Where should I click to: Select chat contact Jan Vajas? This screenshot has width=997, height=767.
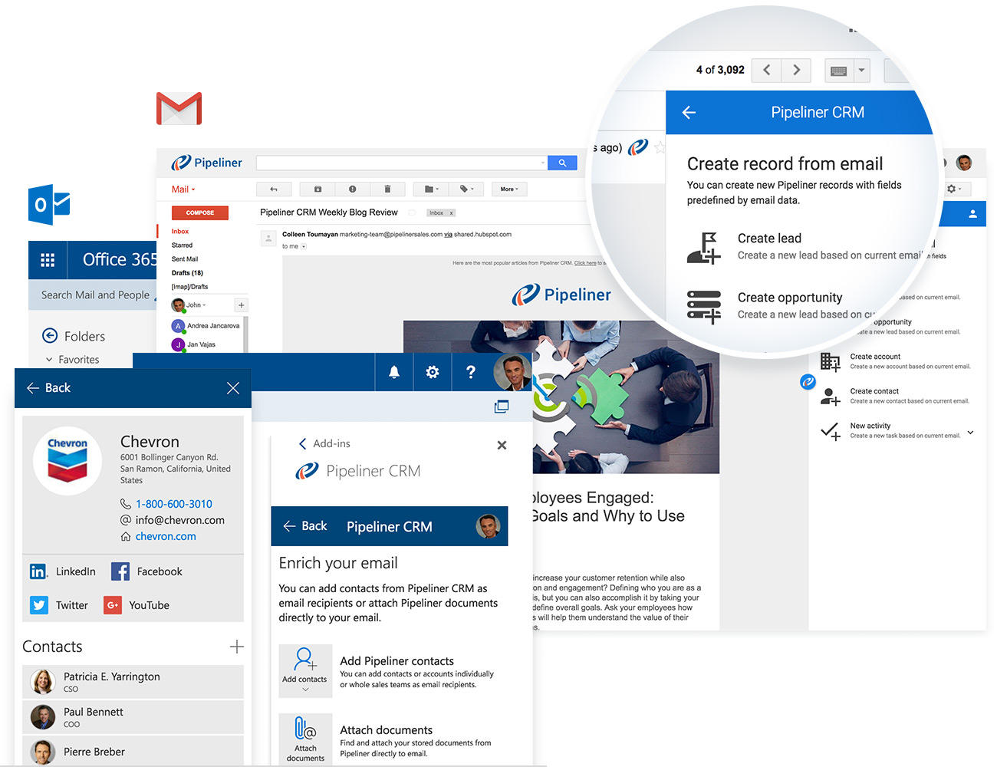coord(194,344)
